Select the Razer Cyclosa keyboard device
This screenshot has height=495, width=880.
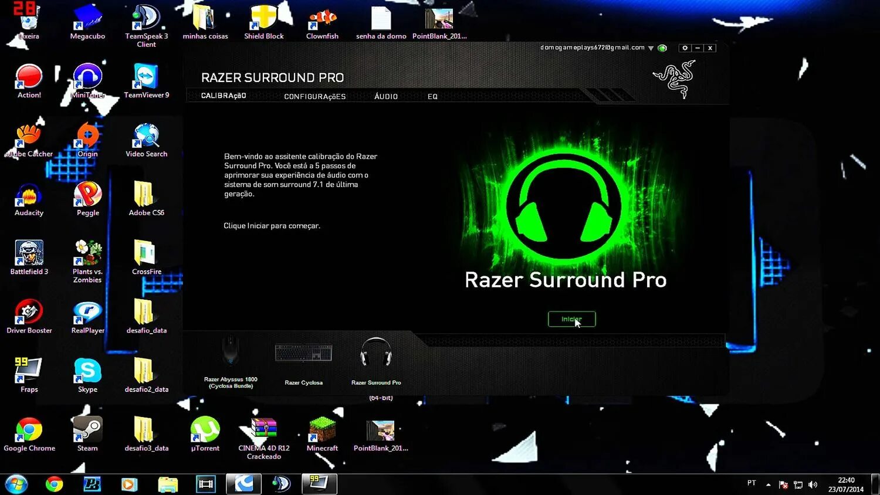click(x=304, y=364)
